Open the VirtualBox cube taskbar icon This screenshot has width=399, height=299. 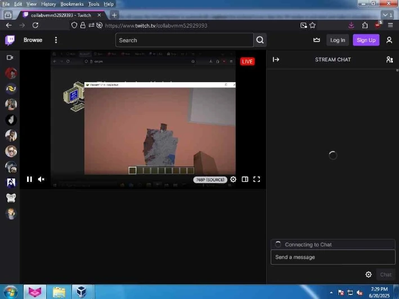point(82,292)
